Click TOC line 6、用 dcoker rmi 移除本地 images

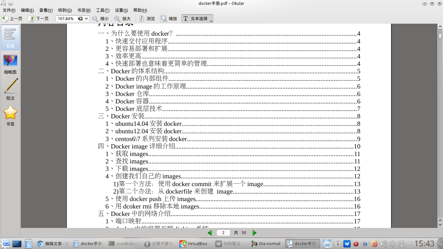click(233, 207)
